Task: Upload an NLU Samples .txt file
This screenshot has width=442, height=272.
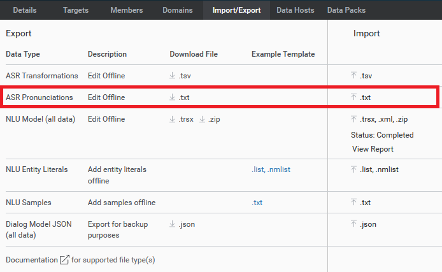Action: point(361,203)
